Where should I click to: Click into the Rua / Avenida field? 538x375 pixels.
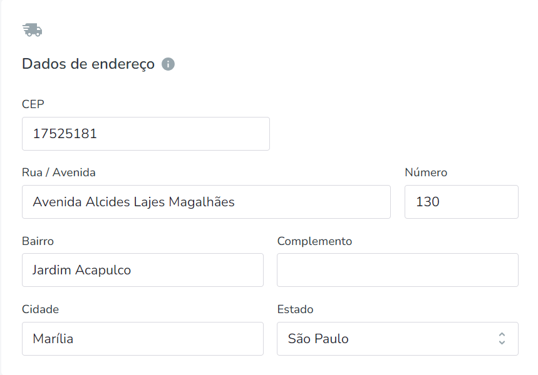tap(206, 202)
